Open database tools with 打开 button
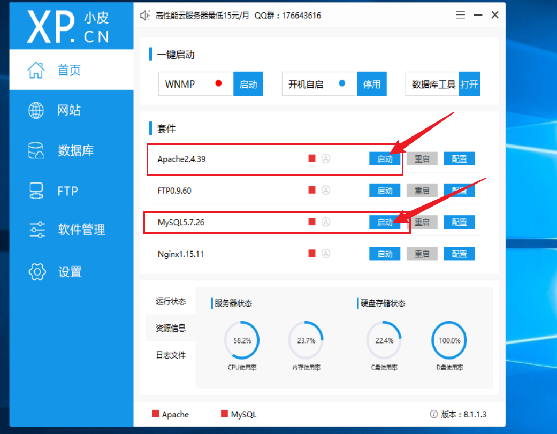The height and width of the screenshot is (434, 557). click(469, 84)
